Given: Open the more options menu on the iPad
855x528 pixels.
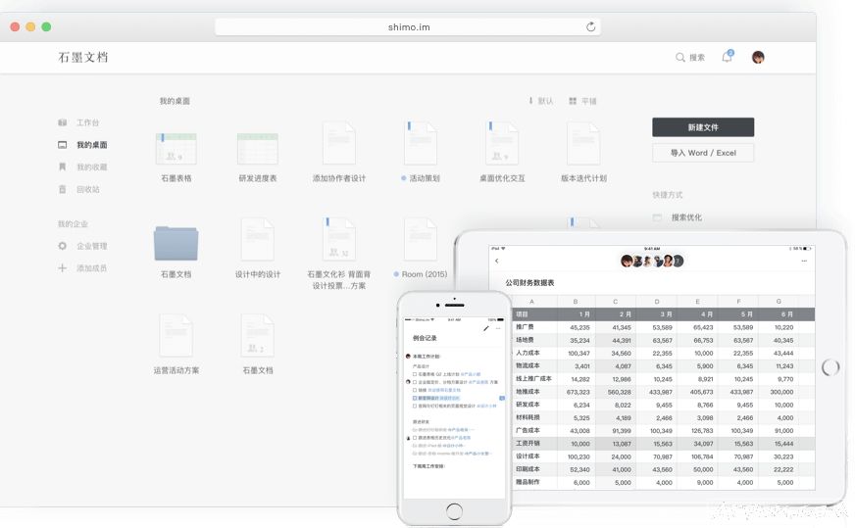Looking at the screenshot, I should 804,261.
